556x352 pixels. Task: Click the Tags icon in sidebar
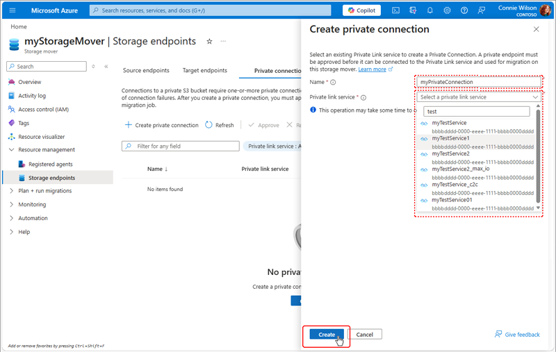11,123
